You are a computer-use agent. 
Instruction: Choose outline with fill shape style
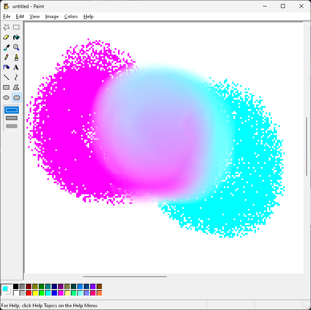point(12,118)
